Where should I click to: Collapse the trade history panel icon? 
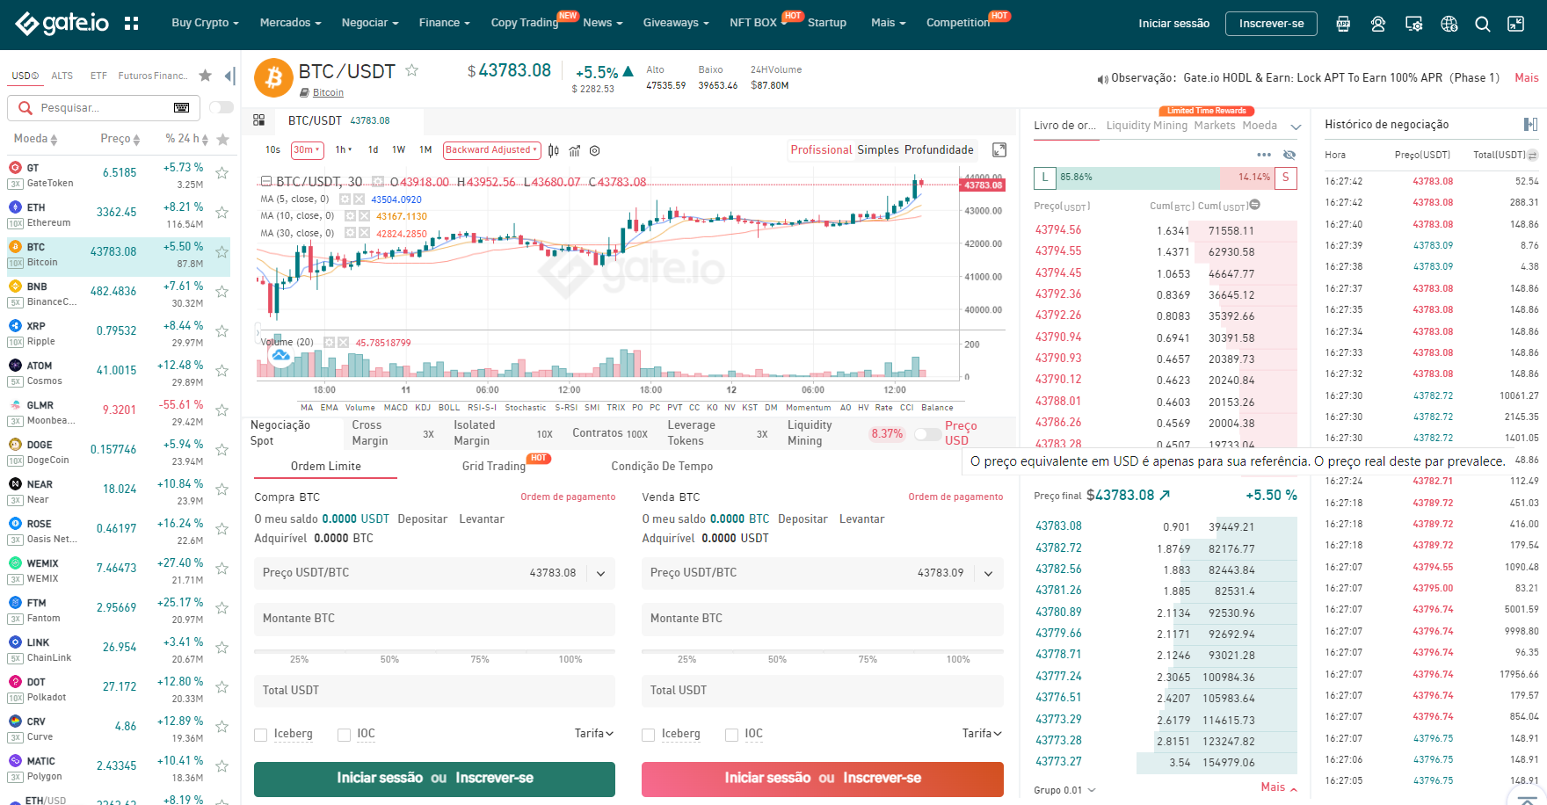pos(1530,124)
